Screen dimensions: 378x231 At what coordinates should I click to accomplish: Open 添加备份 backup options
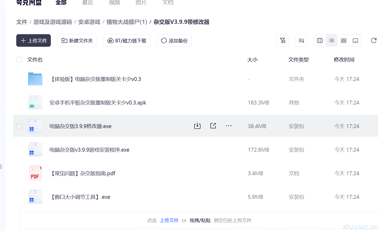[174, 40]
